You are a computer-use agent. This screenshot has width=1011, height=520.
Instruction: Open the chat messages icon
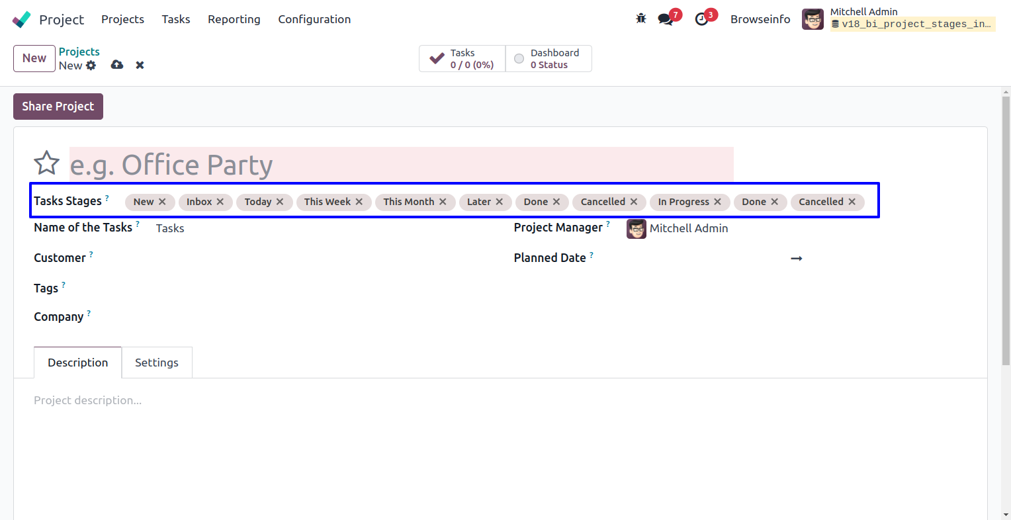666,19
